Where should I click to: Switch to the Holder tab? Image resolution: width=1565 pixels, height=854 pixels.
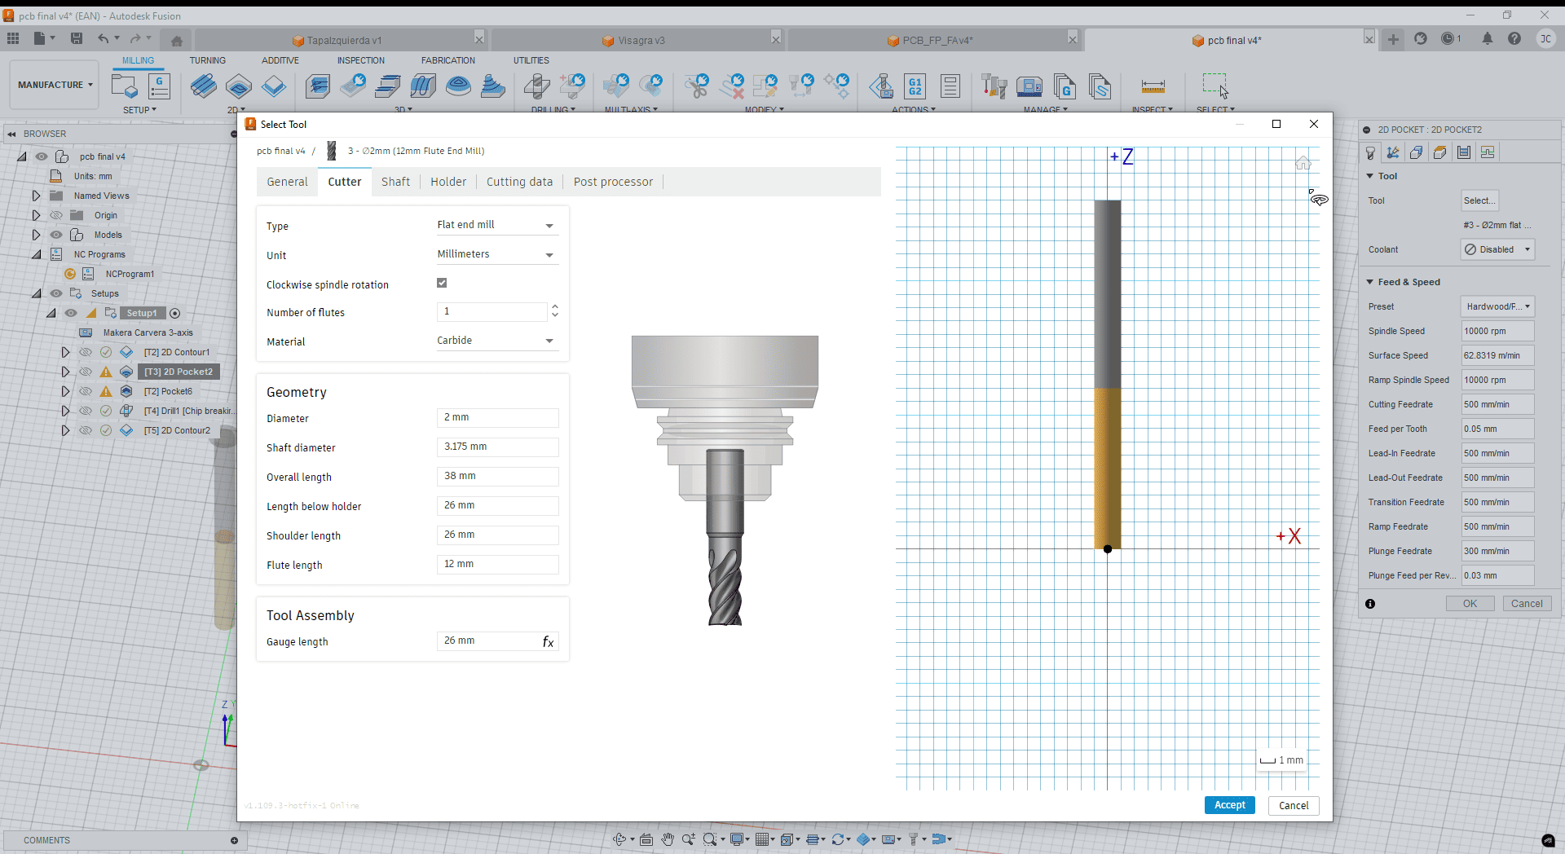tap(448, 182)
